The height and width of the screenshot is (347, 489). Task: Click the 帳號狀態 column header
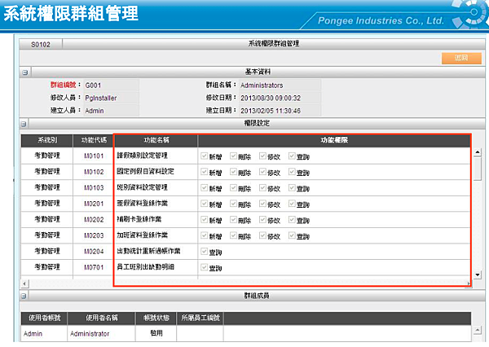pos(156,318)
